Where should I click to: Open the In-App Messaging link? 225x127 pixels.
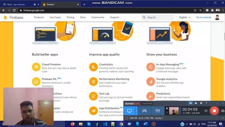click(x=167, y=64)
